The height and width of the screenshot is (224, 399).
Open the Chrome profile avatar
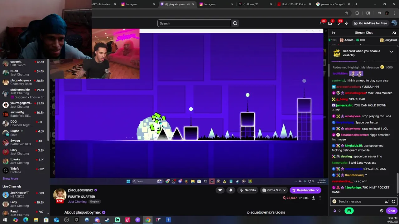click(x=387, y=13)
